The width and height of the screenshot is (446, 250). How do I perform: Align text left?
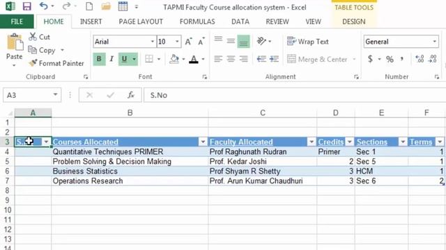pos(218,59)
